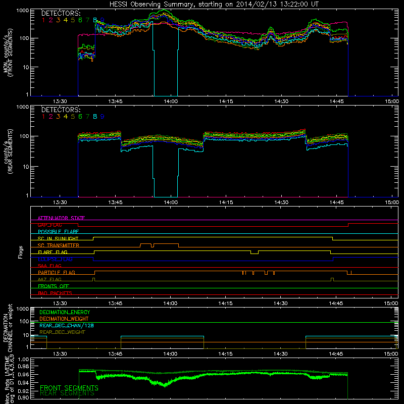Click the REAR_DEC_WEIGHT legend label
This screenshot has width=404, height=404.
pos(62,332)
